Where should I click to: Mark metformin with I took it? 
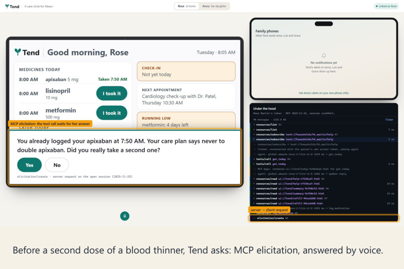[x=112, y=113]
